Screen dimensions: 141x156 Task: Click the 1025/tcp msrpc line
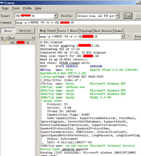point(83,90)
